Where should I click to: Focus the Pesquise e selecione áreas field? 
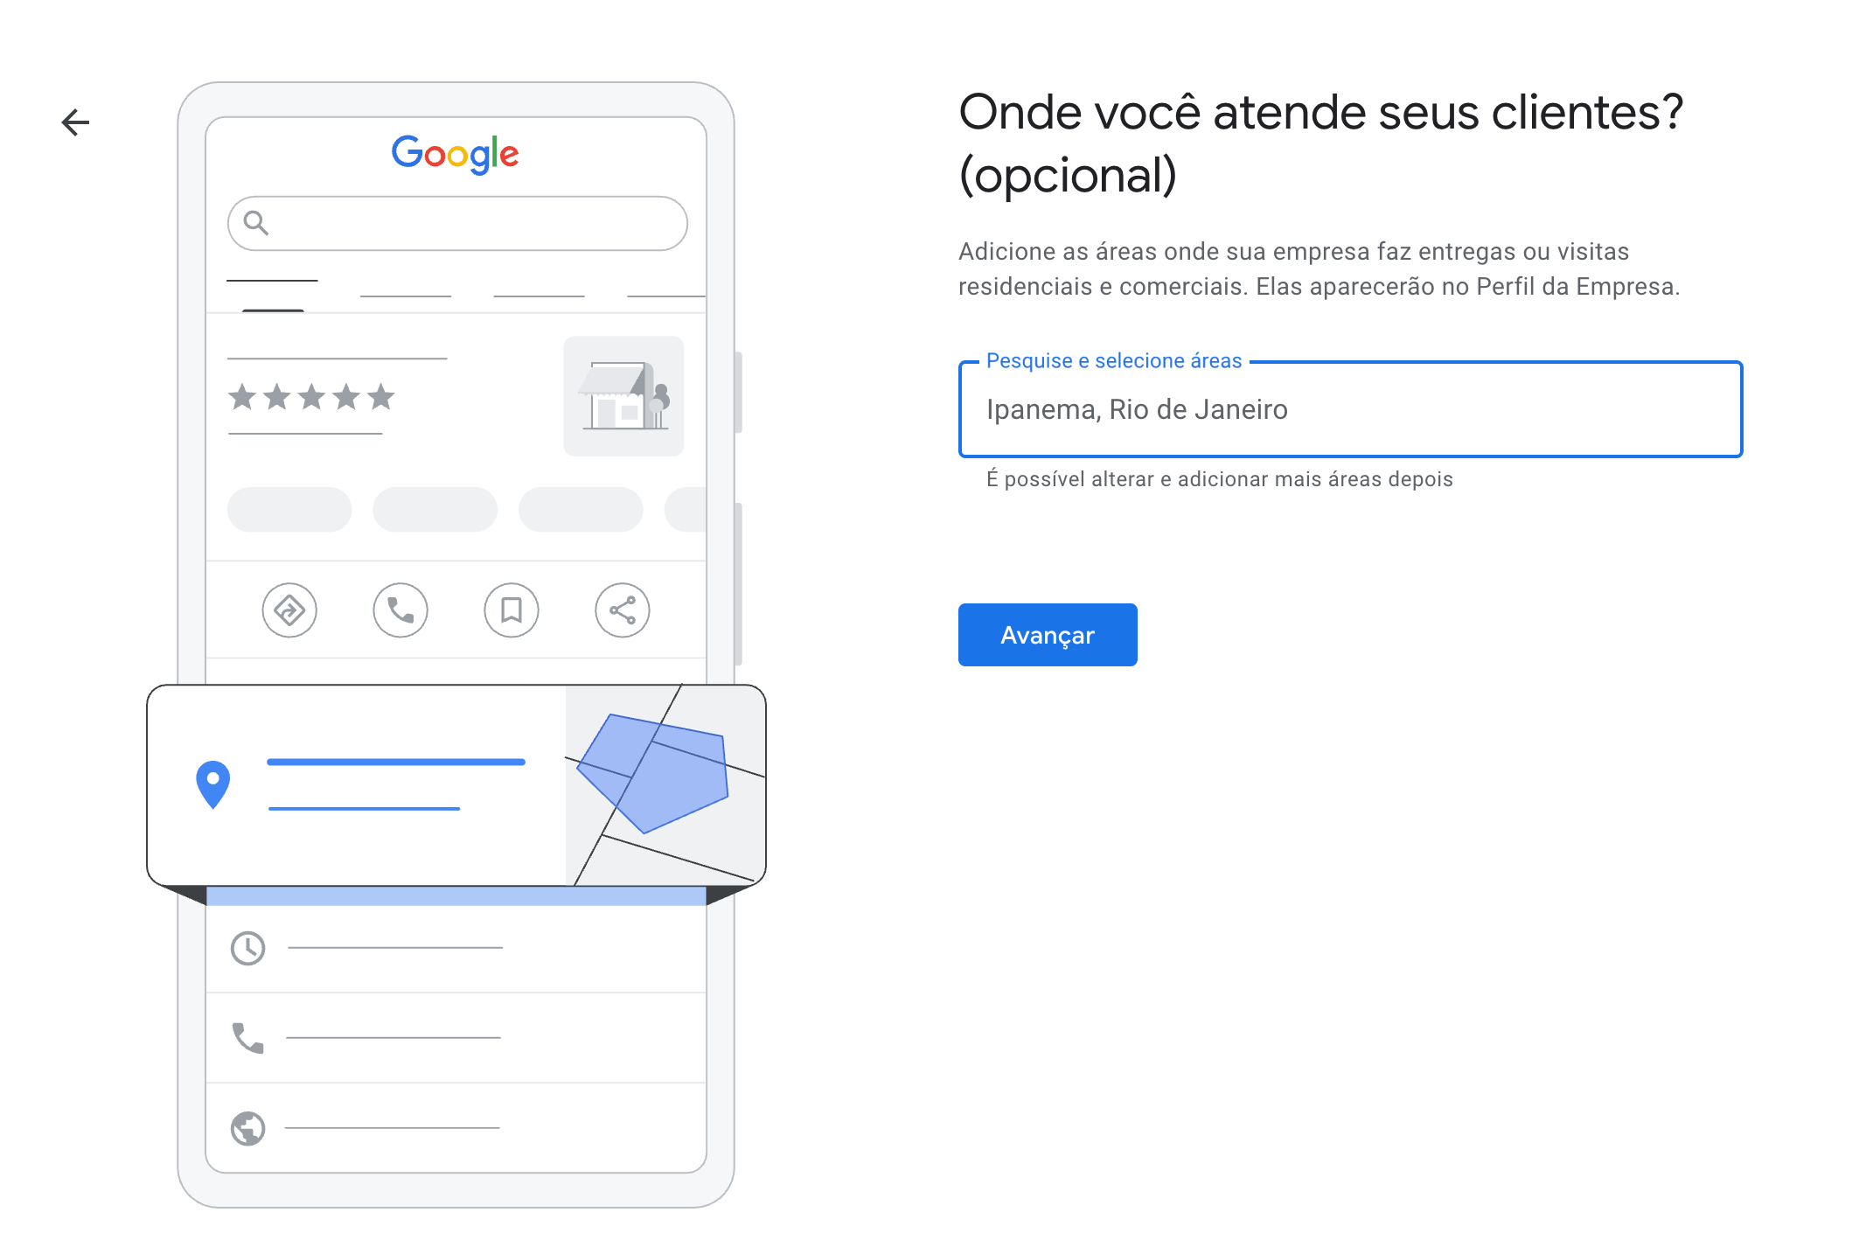(1351, 409)
